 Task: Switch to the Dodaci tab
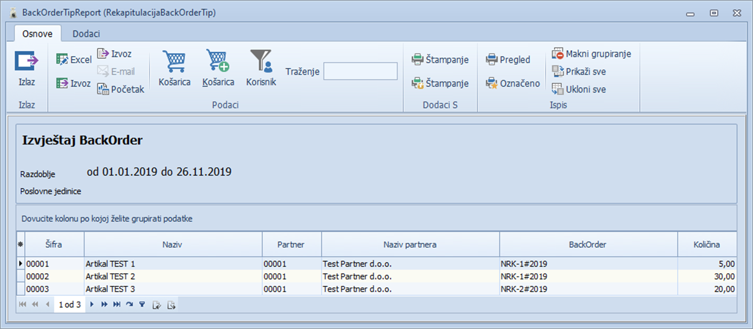tap(86, 34)
